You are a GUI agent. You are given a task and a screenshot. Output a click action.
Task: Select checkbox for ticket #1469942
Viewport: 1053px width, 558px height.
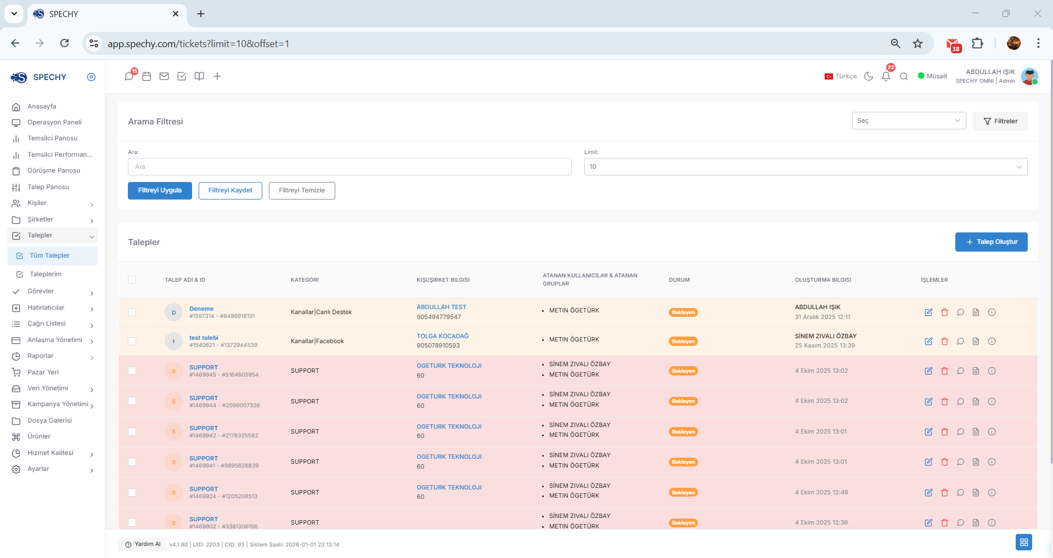pyautogui.click(x=132, y=432)
